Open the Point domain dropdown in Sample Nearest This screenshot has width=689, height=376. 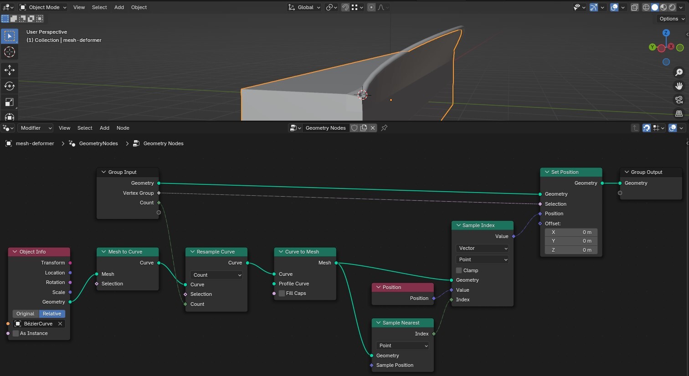tap(402, 346)
